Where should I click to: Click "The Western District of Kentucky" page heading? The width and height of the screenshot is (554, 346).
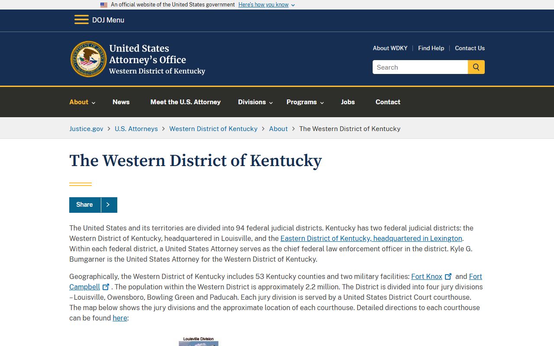pyautogui.click(x=196, y=160)
